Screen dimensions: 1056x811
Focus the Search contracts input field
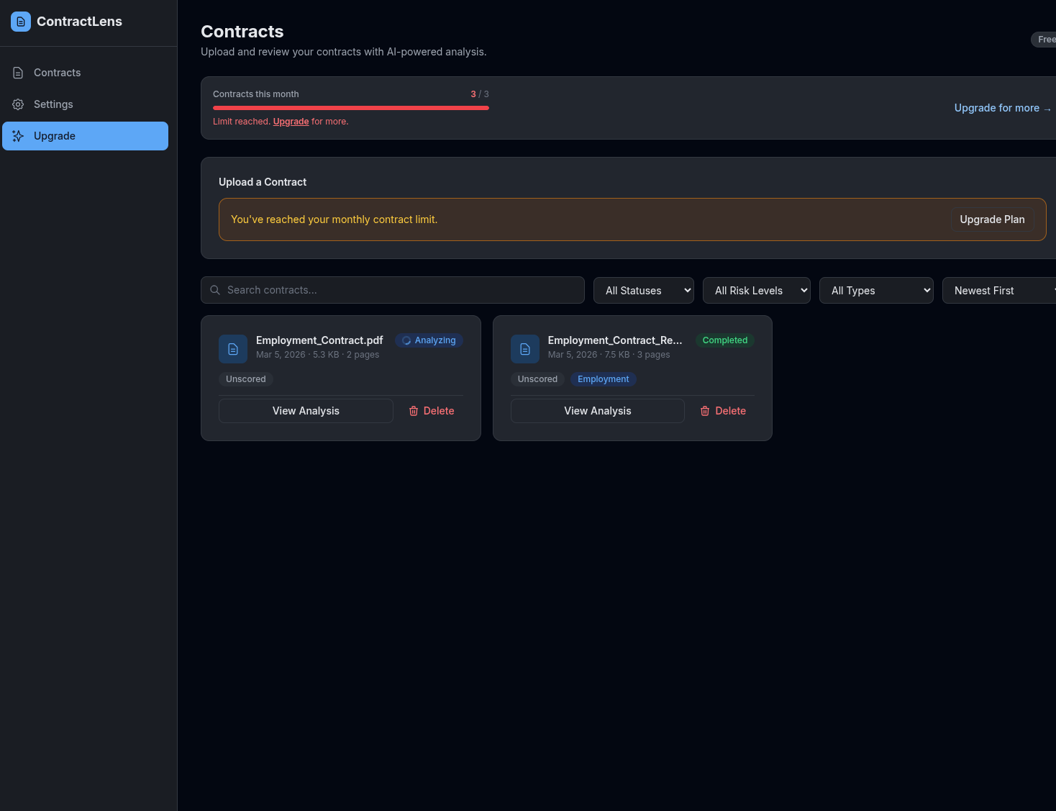[399, 290]
